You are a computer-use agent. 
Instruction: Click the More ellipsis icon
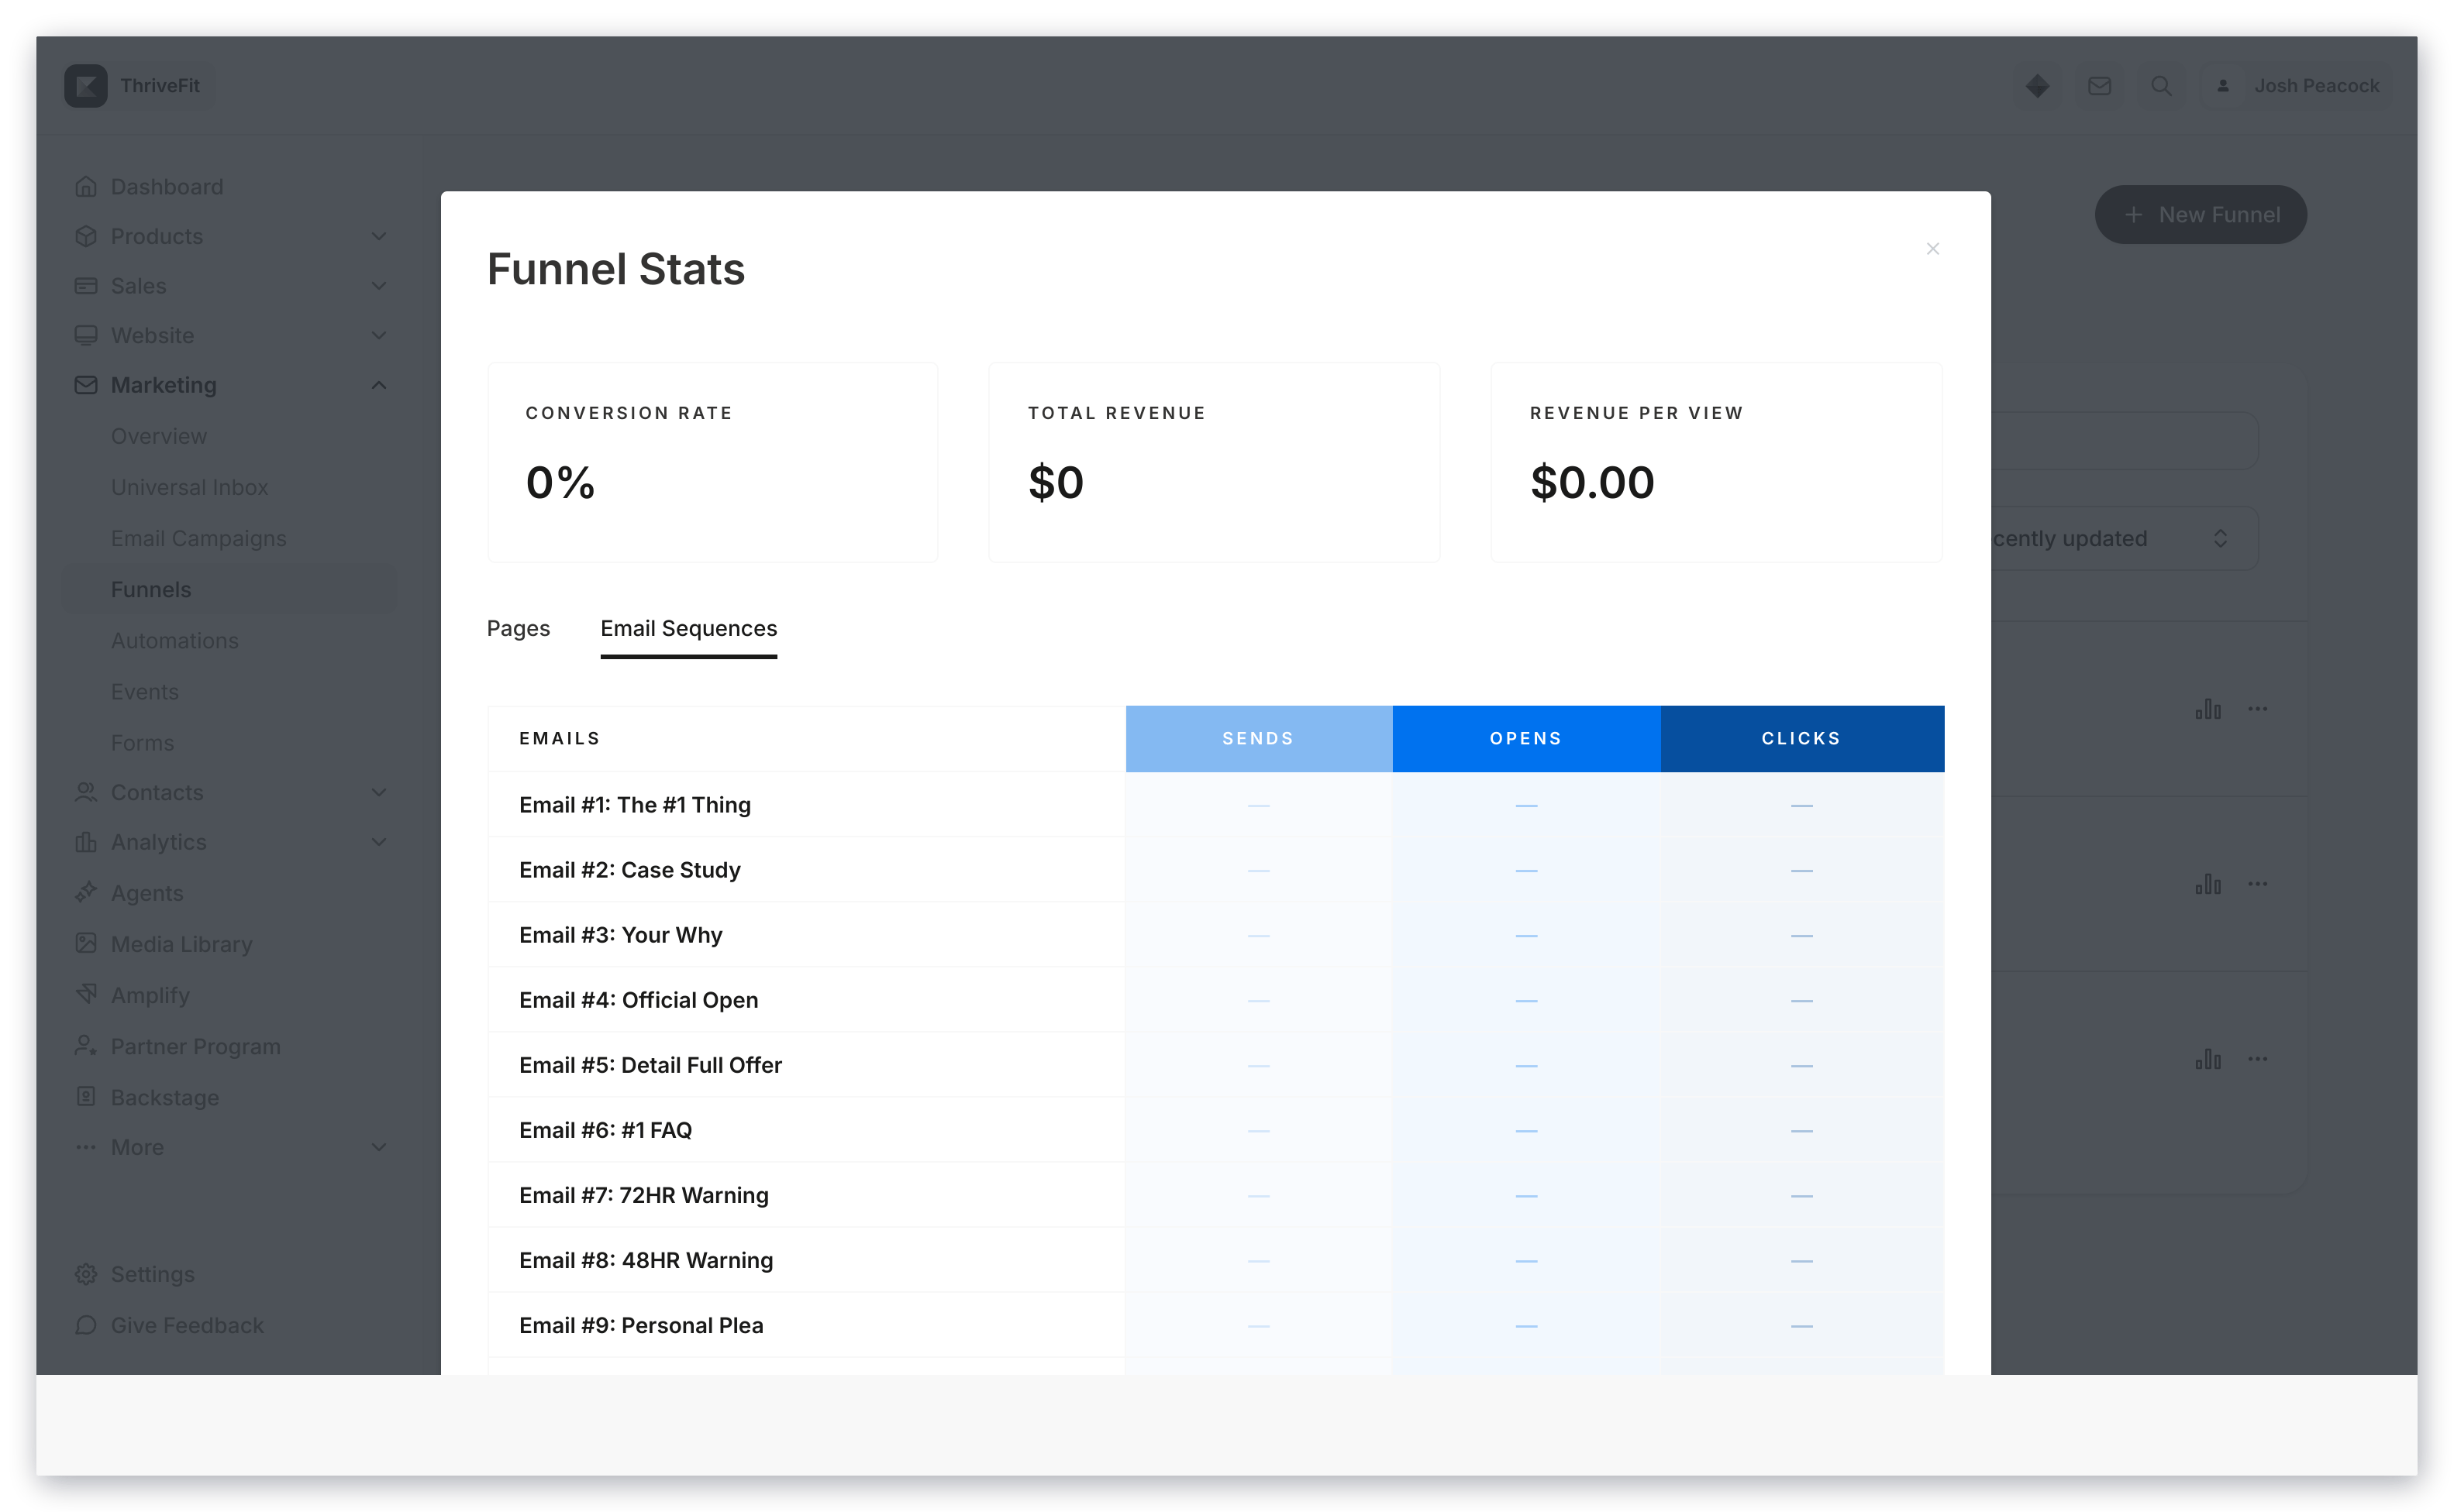coord(86,1147)
